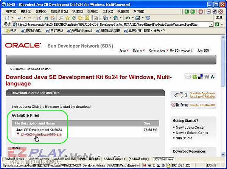Click the yellow note toolbar icon
This screenshot has width=227, height=169.
coord(87,18)
